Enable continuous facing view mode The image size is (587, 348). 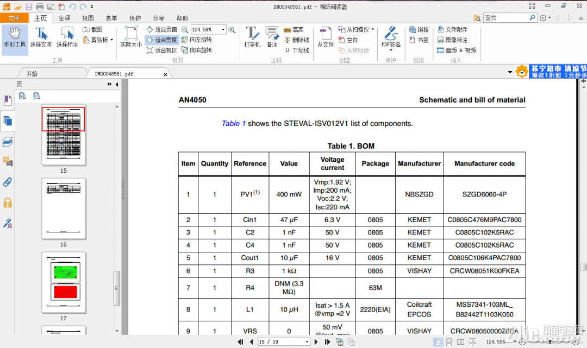point(473,341)
